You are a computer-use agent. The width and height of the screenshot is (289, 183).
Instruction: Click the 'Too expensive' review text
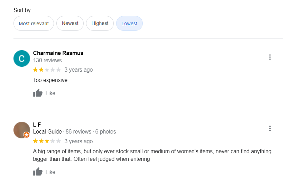pyautogui.click(x=50, y=80)
